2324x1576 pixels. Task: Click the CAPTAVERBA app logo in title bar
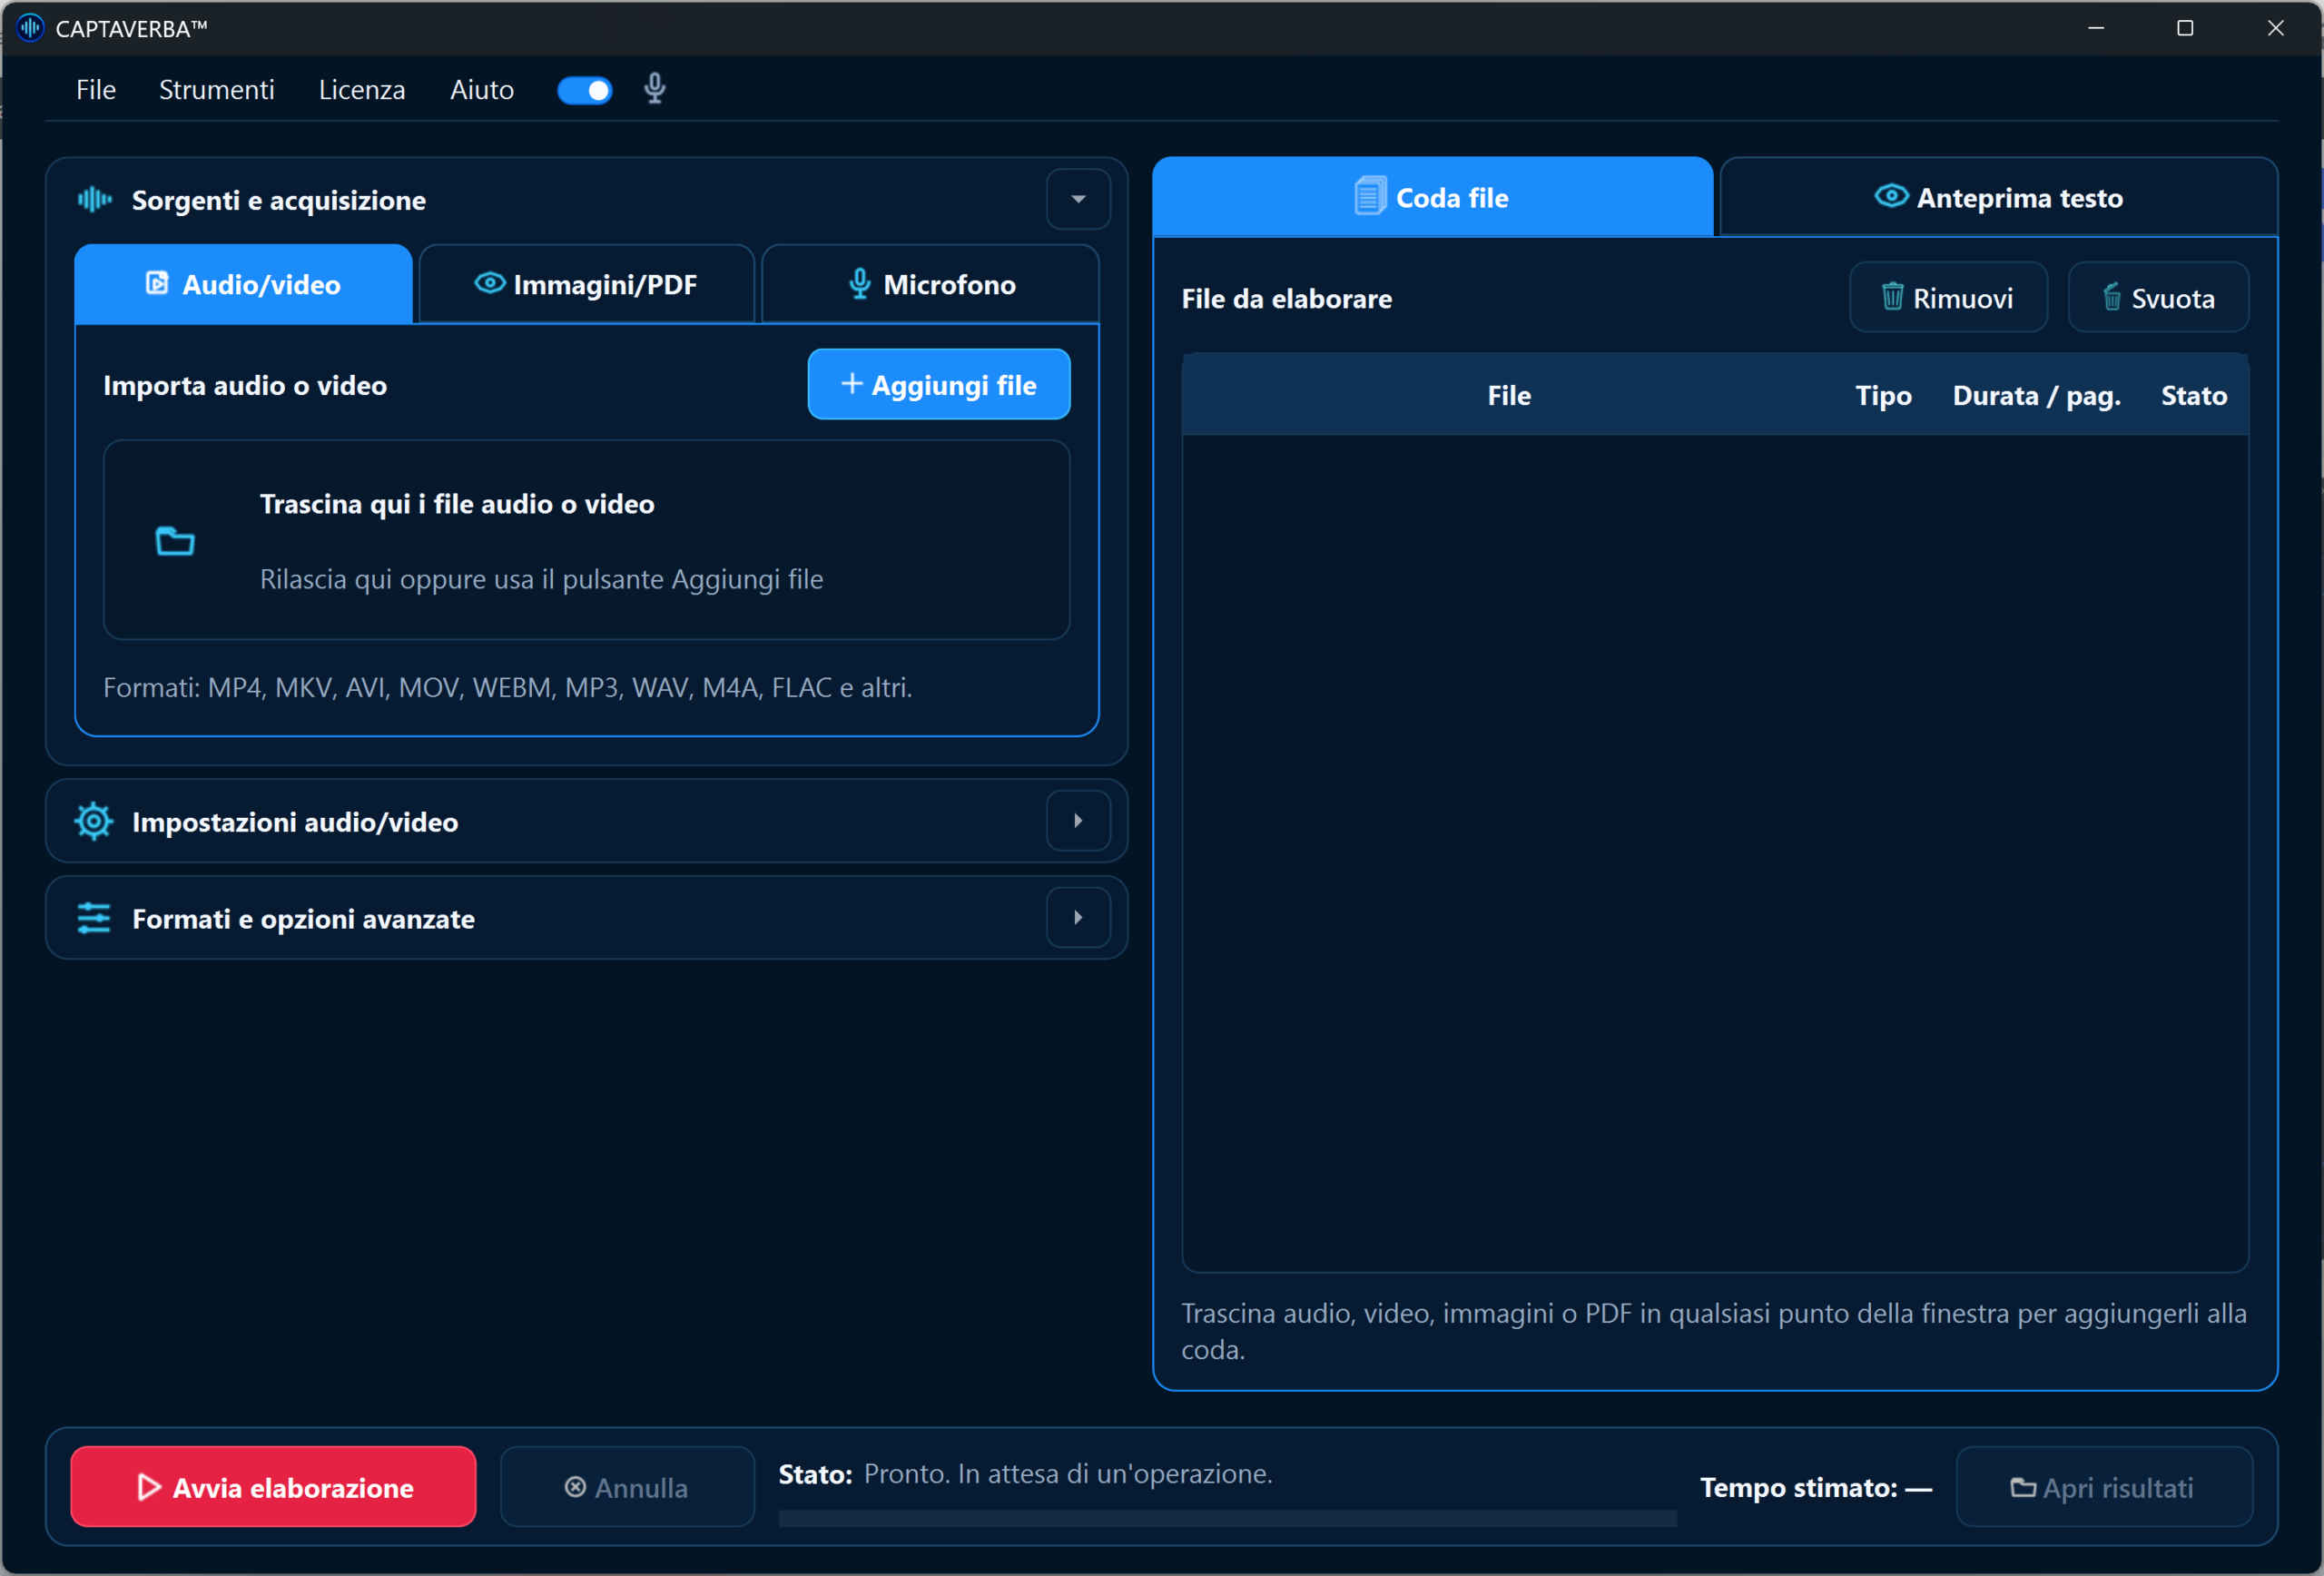pos(30,28)
